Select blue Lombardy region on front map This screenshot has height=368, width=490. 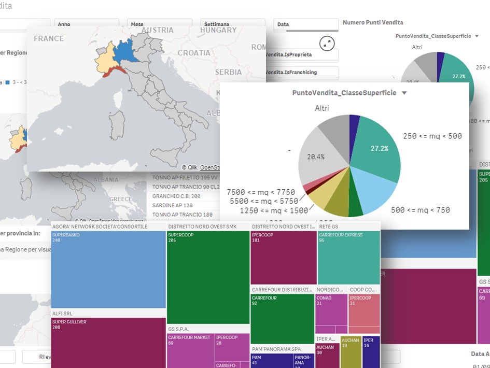pyautogui.click(x=125, y=51)
